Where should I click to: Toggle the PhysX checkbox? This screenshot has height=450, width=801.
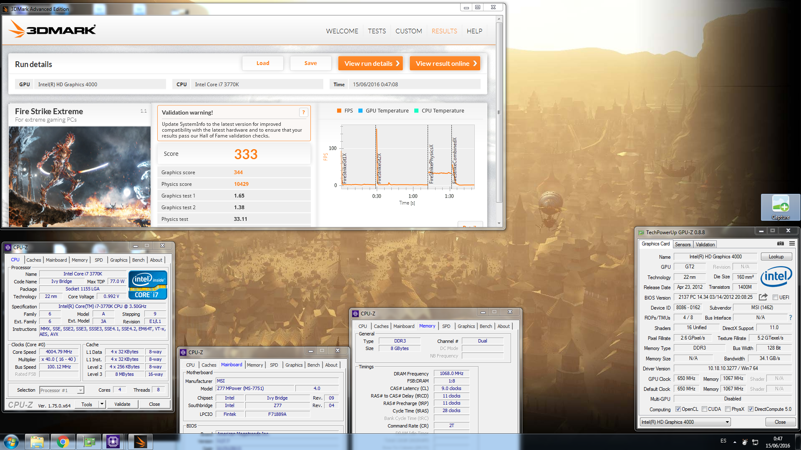[x=728, y=409]
